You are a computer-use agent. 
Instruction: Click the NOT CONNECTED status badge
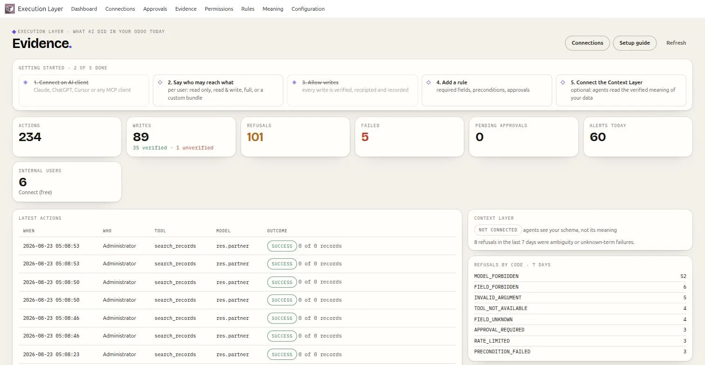tap(498, 230)
